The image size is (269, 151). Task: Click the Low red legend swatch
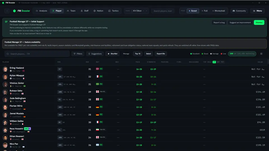[221, 54]
